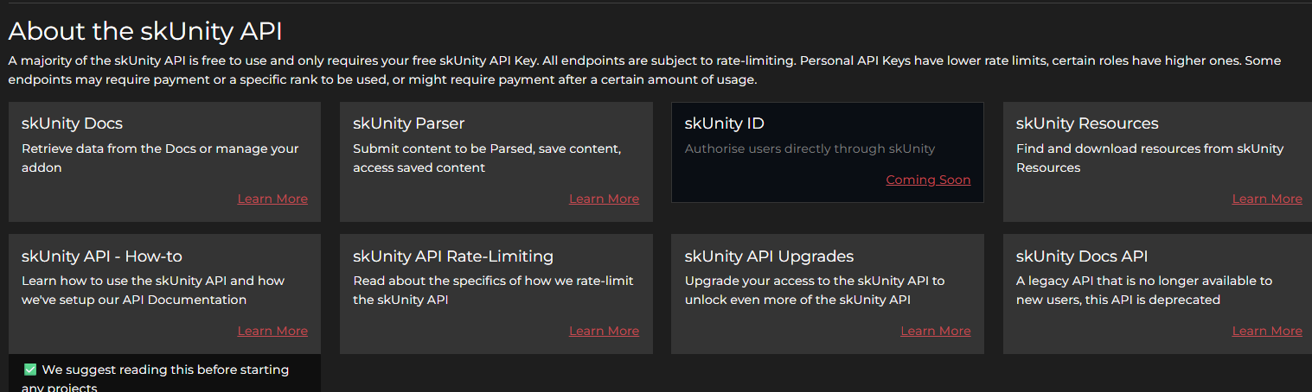Viewport: 1312px width, 392px height.
Task: Open Learn More under skUnity Parser
Action: point(604,199)
